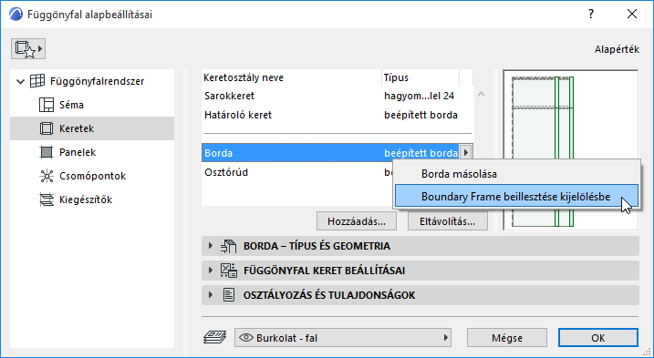Click the Panelek panel icon
This screenshot has width=654, height=358.
point(47,152)
